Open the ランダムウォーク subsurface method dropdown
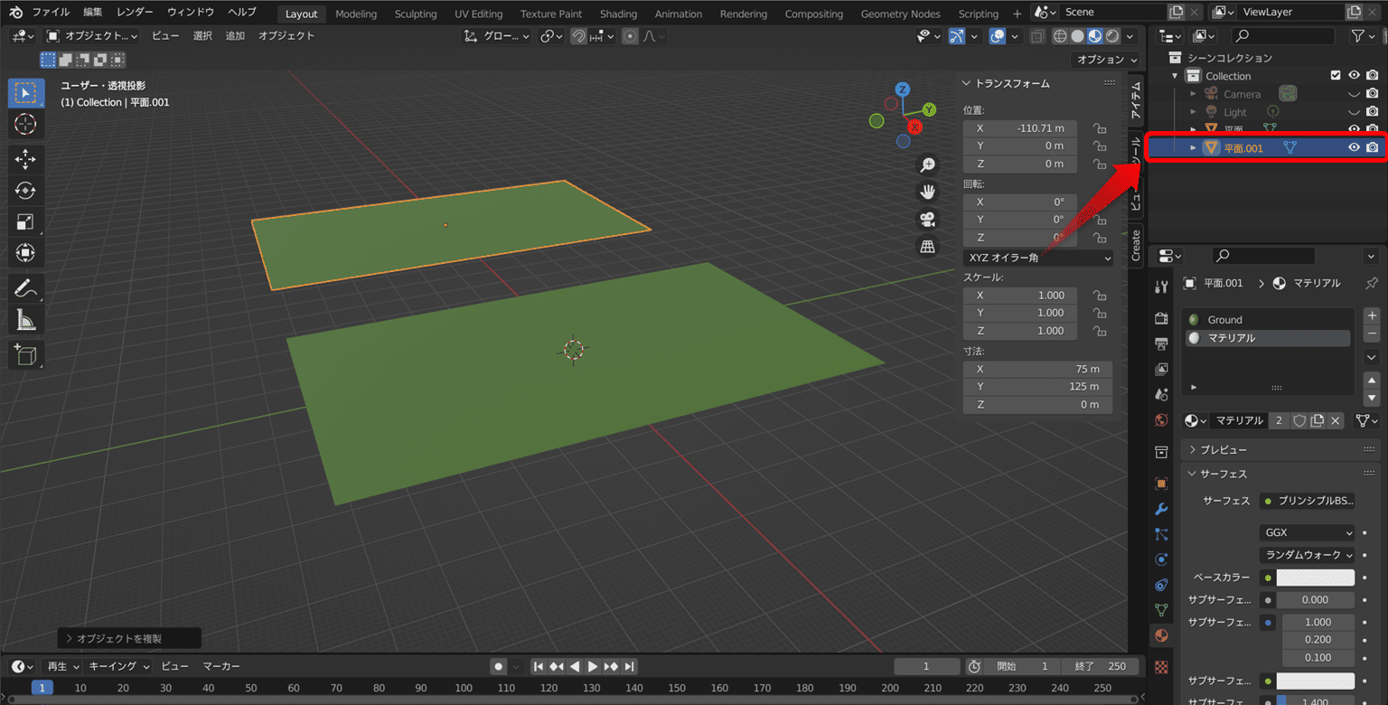The width and height of the screenshot is (1388, 705). point(1307,555)
